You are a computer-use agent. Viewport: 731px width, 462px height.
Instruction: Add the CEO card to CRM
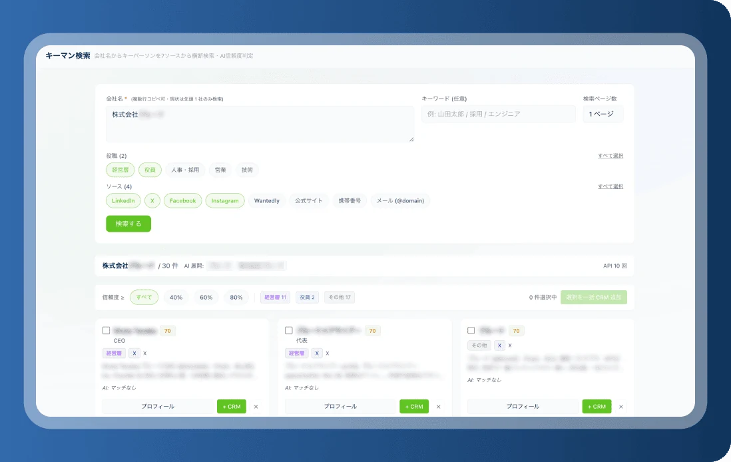(x=232, y=407)
